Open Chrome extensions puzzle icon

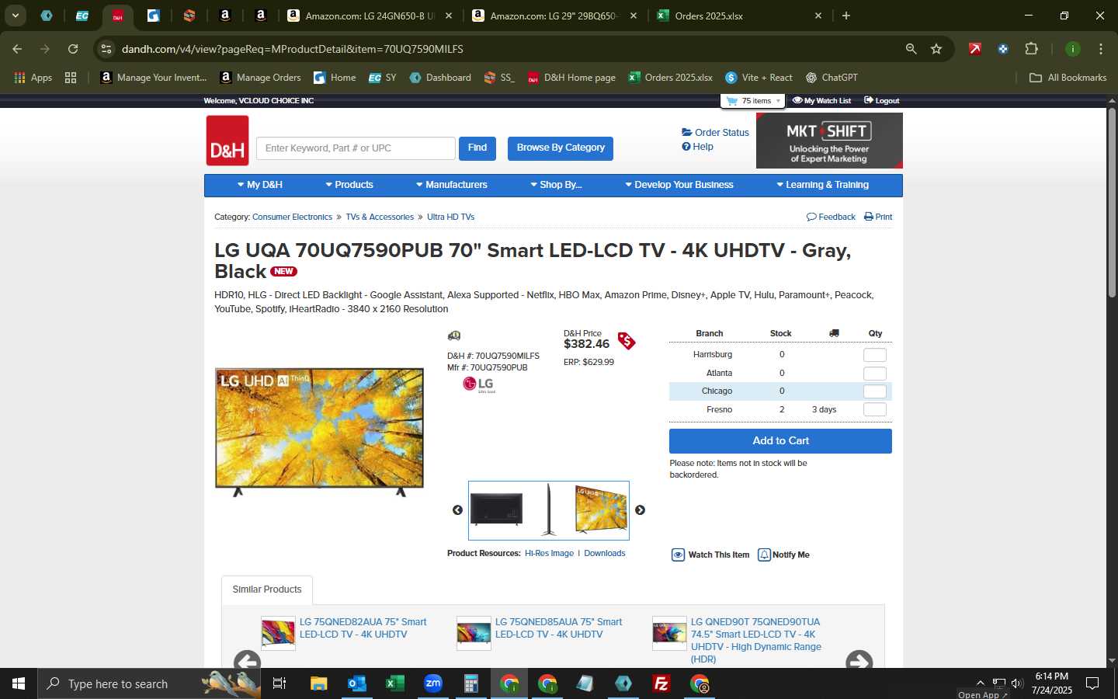tap(1031, 49)
